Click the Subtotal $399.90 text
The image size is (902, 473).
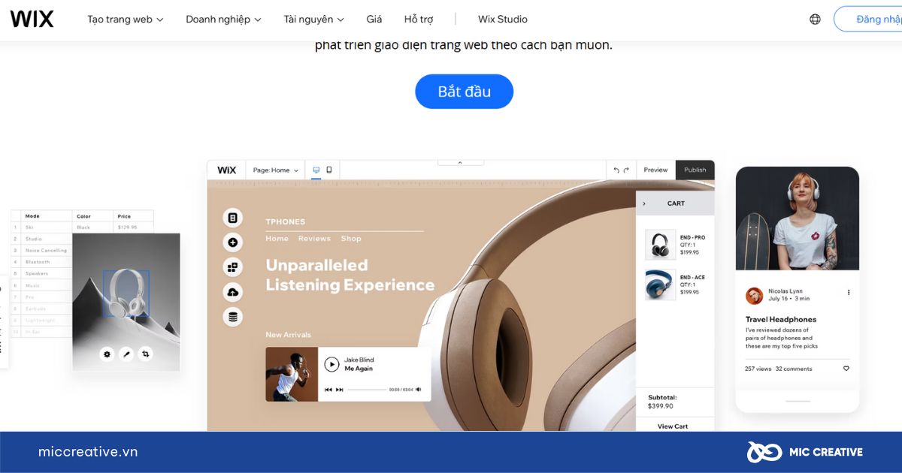point(662,402)
